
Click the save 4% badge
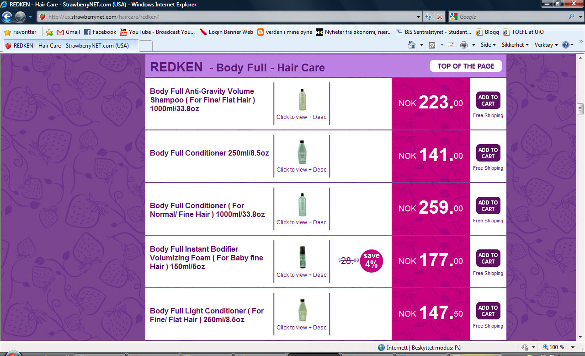[x=372, y=261]
